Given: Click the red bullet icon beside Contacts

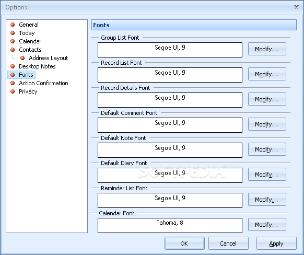Looking at the screenshot, I should (x=13, y=50).
